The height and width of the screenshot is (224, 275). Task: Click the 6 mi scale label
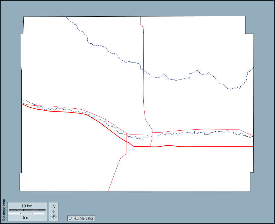(27, 217)
